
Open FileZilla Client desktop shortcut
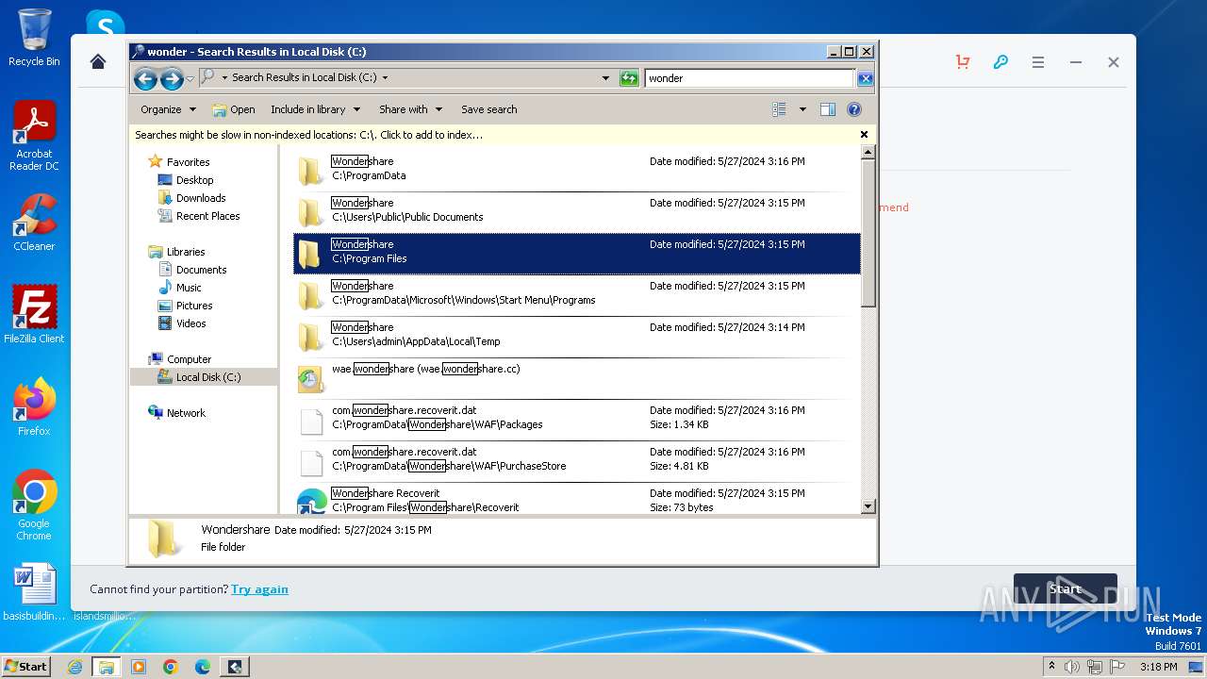click(34, 314)
